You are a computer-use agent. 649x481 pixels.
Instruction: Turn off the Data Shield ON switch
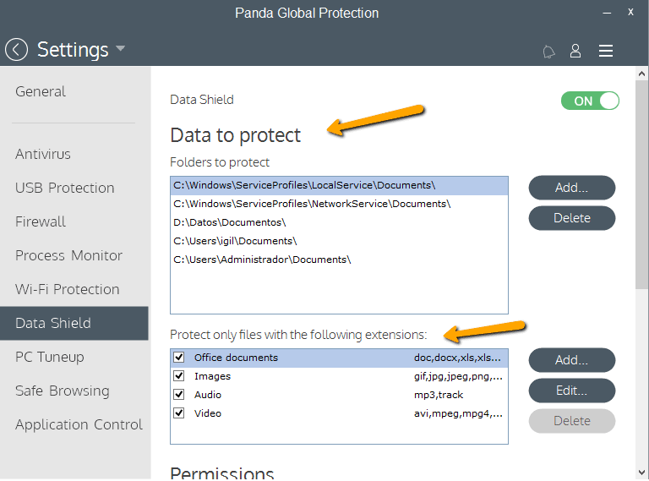click(590, 101)
